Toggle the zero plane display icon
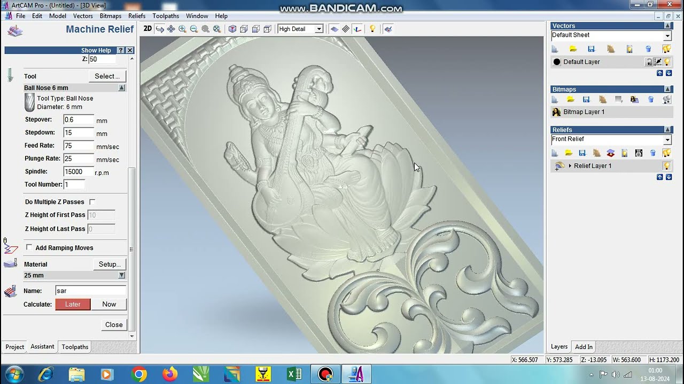Viewport: 684px width, 384px height. coord(335,29)
